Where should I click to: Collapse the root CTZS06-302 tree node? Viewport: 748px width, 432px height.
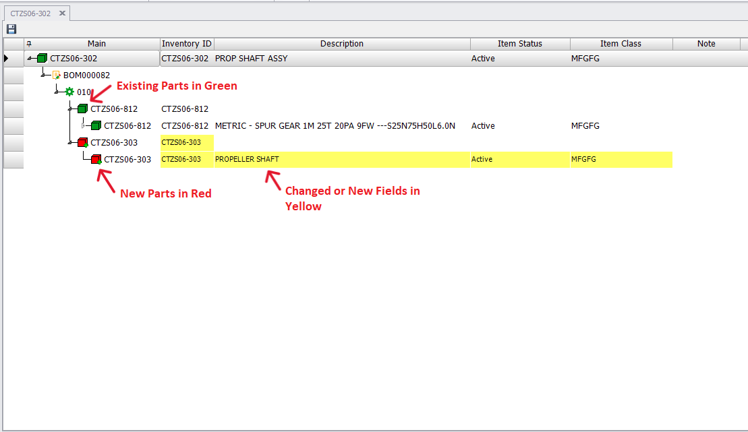[30, 59]
